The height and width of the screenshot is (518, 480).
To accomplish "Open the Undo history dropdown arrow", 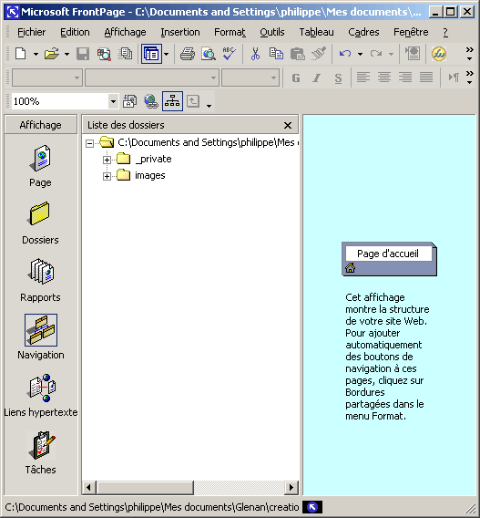I will coord(361,54).
